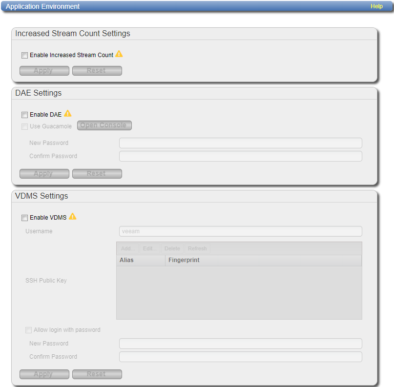Click Apply in Increased Stream Count Settings

coord(44,71)
